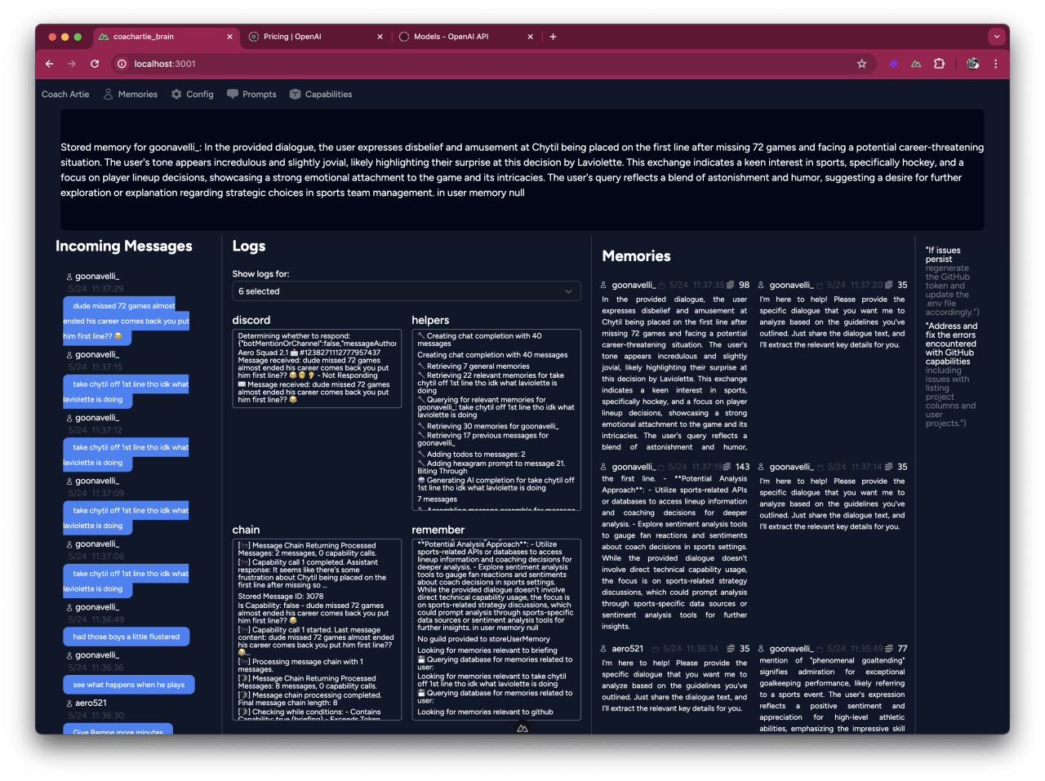Open Config via the gear icon
Viewport: 1045px width, 781px height.
[175, 94]
